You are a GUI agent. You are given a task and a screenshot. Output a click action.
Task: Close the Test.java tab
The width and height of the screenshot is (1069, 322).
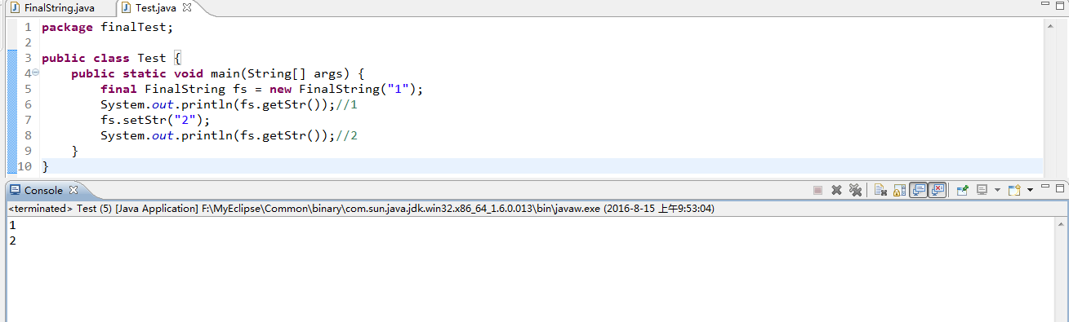coord(186,8)
